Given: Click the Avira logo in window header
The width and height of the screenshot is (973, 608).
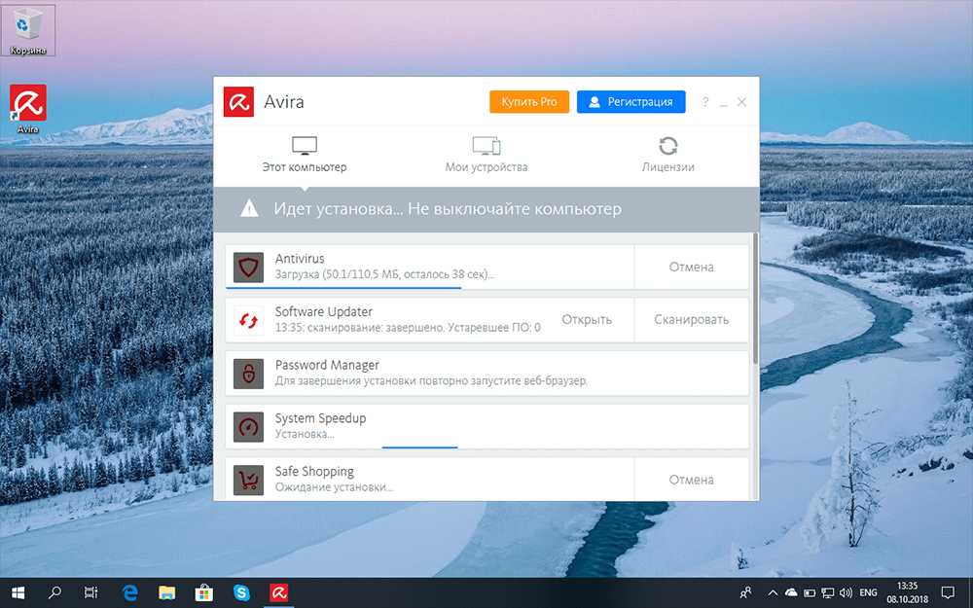Looking at the screenshot, I should [238, 102].
